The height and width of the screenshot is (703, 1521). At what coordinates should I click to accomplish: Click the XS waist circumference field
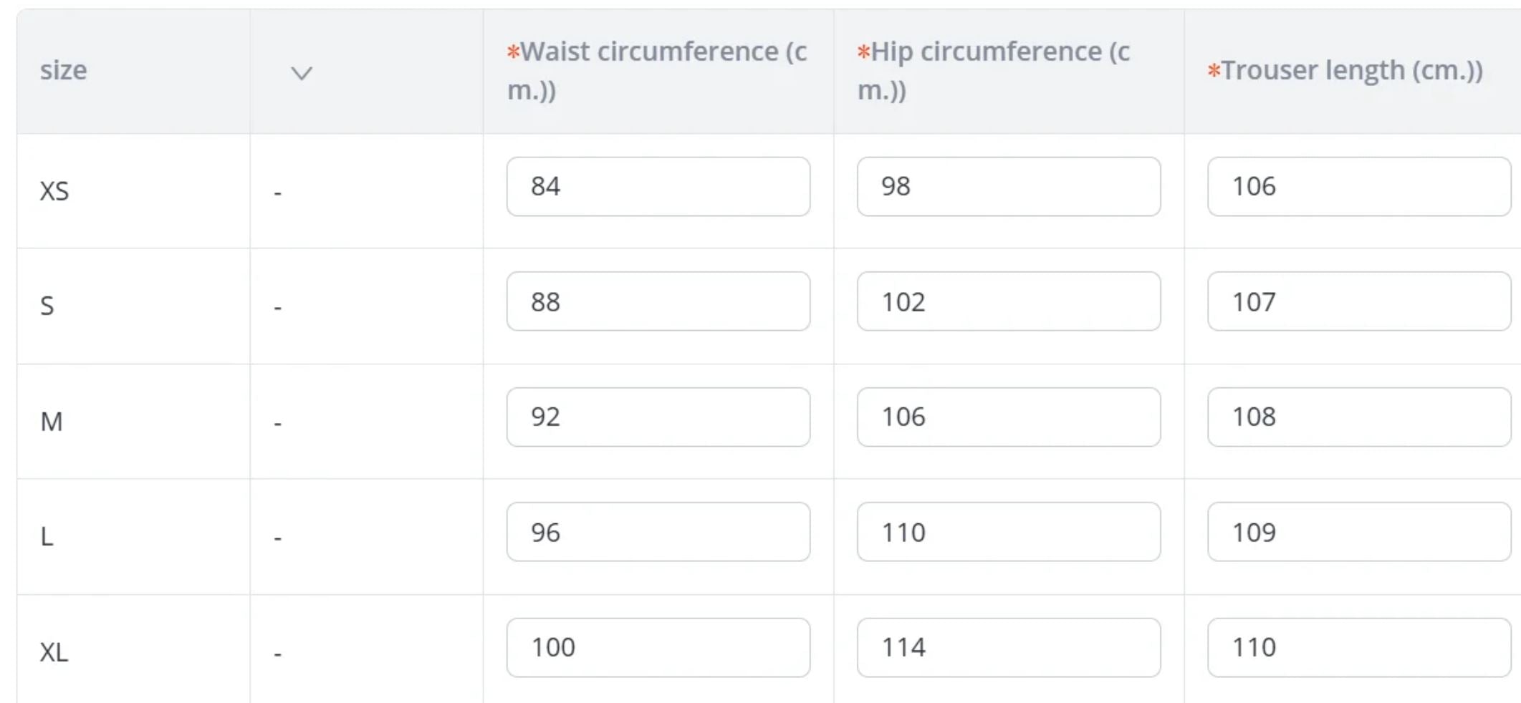[658, 187]
